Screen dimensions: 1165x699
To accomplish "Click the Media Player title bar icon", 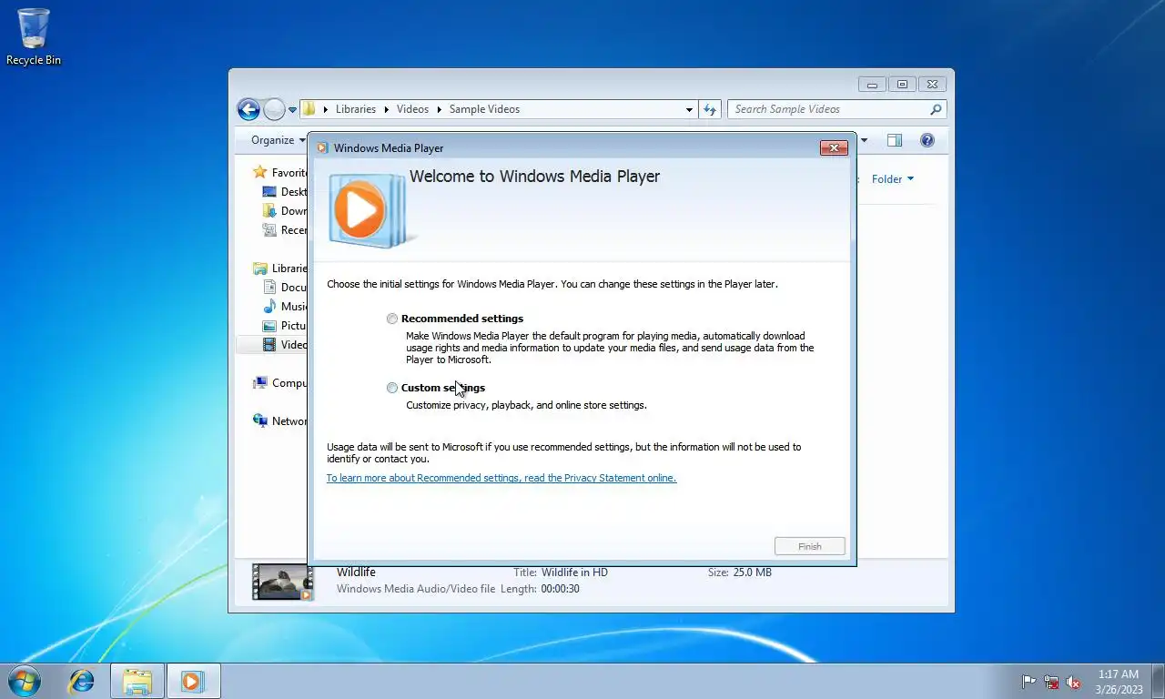I will pyautogui.click(x=322, y=147).
